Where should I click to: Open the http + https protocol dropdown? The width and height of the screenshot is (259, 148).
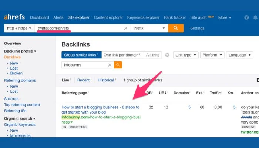coord(19,28)
